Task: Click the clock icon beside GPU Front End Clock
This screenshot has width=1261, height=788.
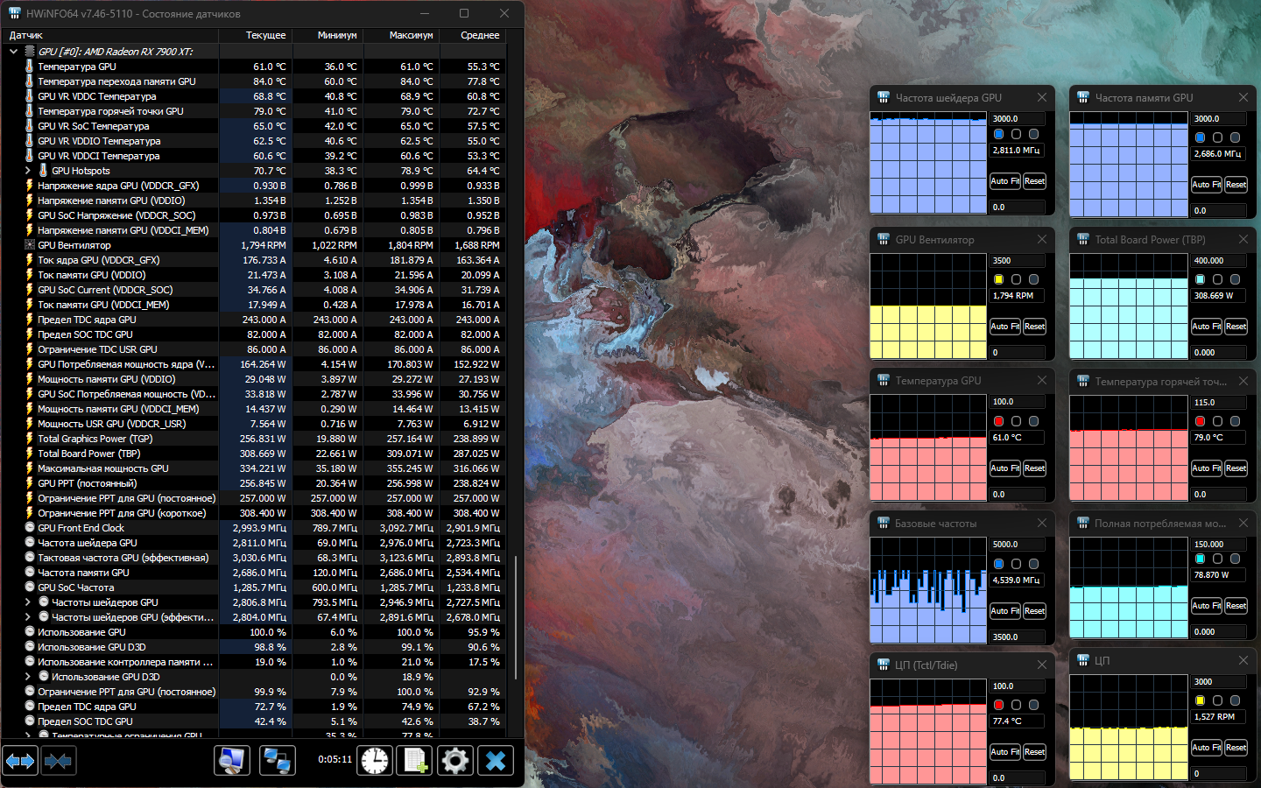Action: click(30, 528)
